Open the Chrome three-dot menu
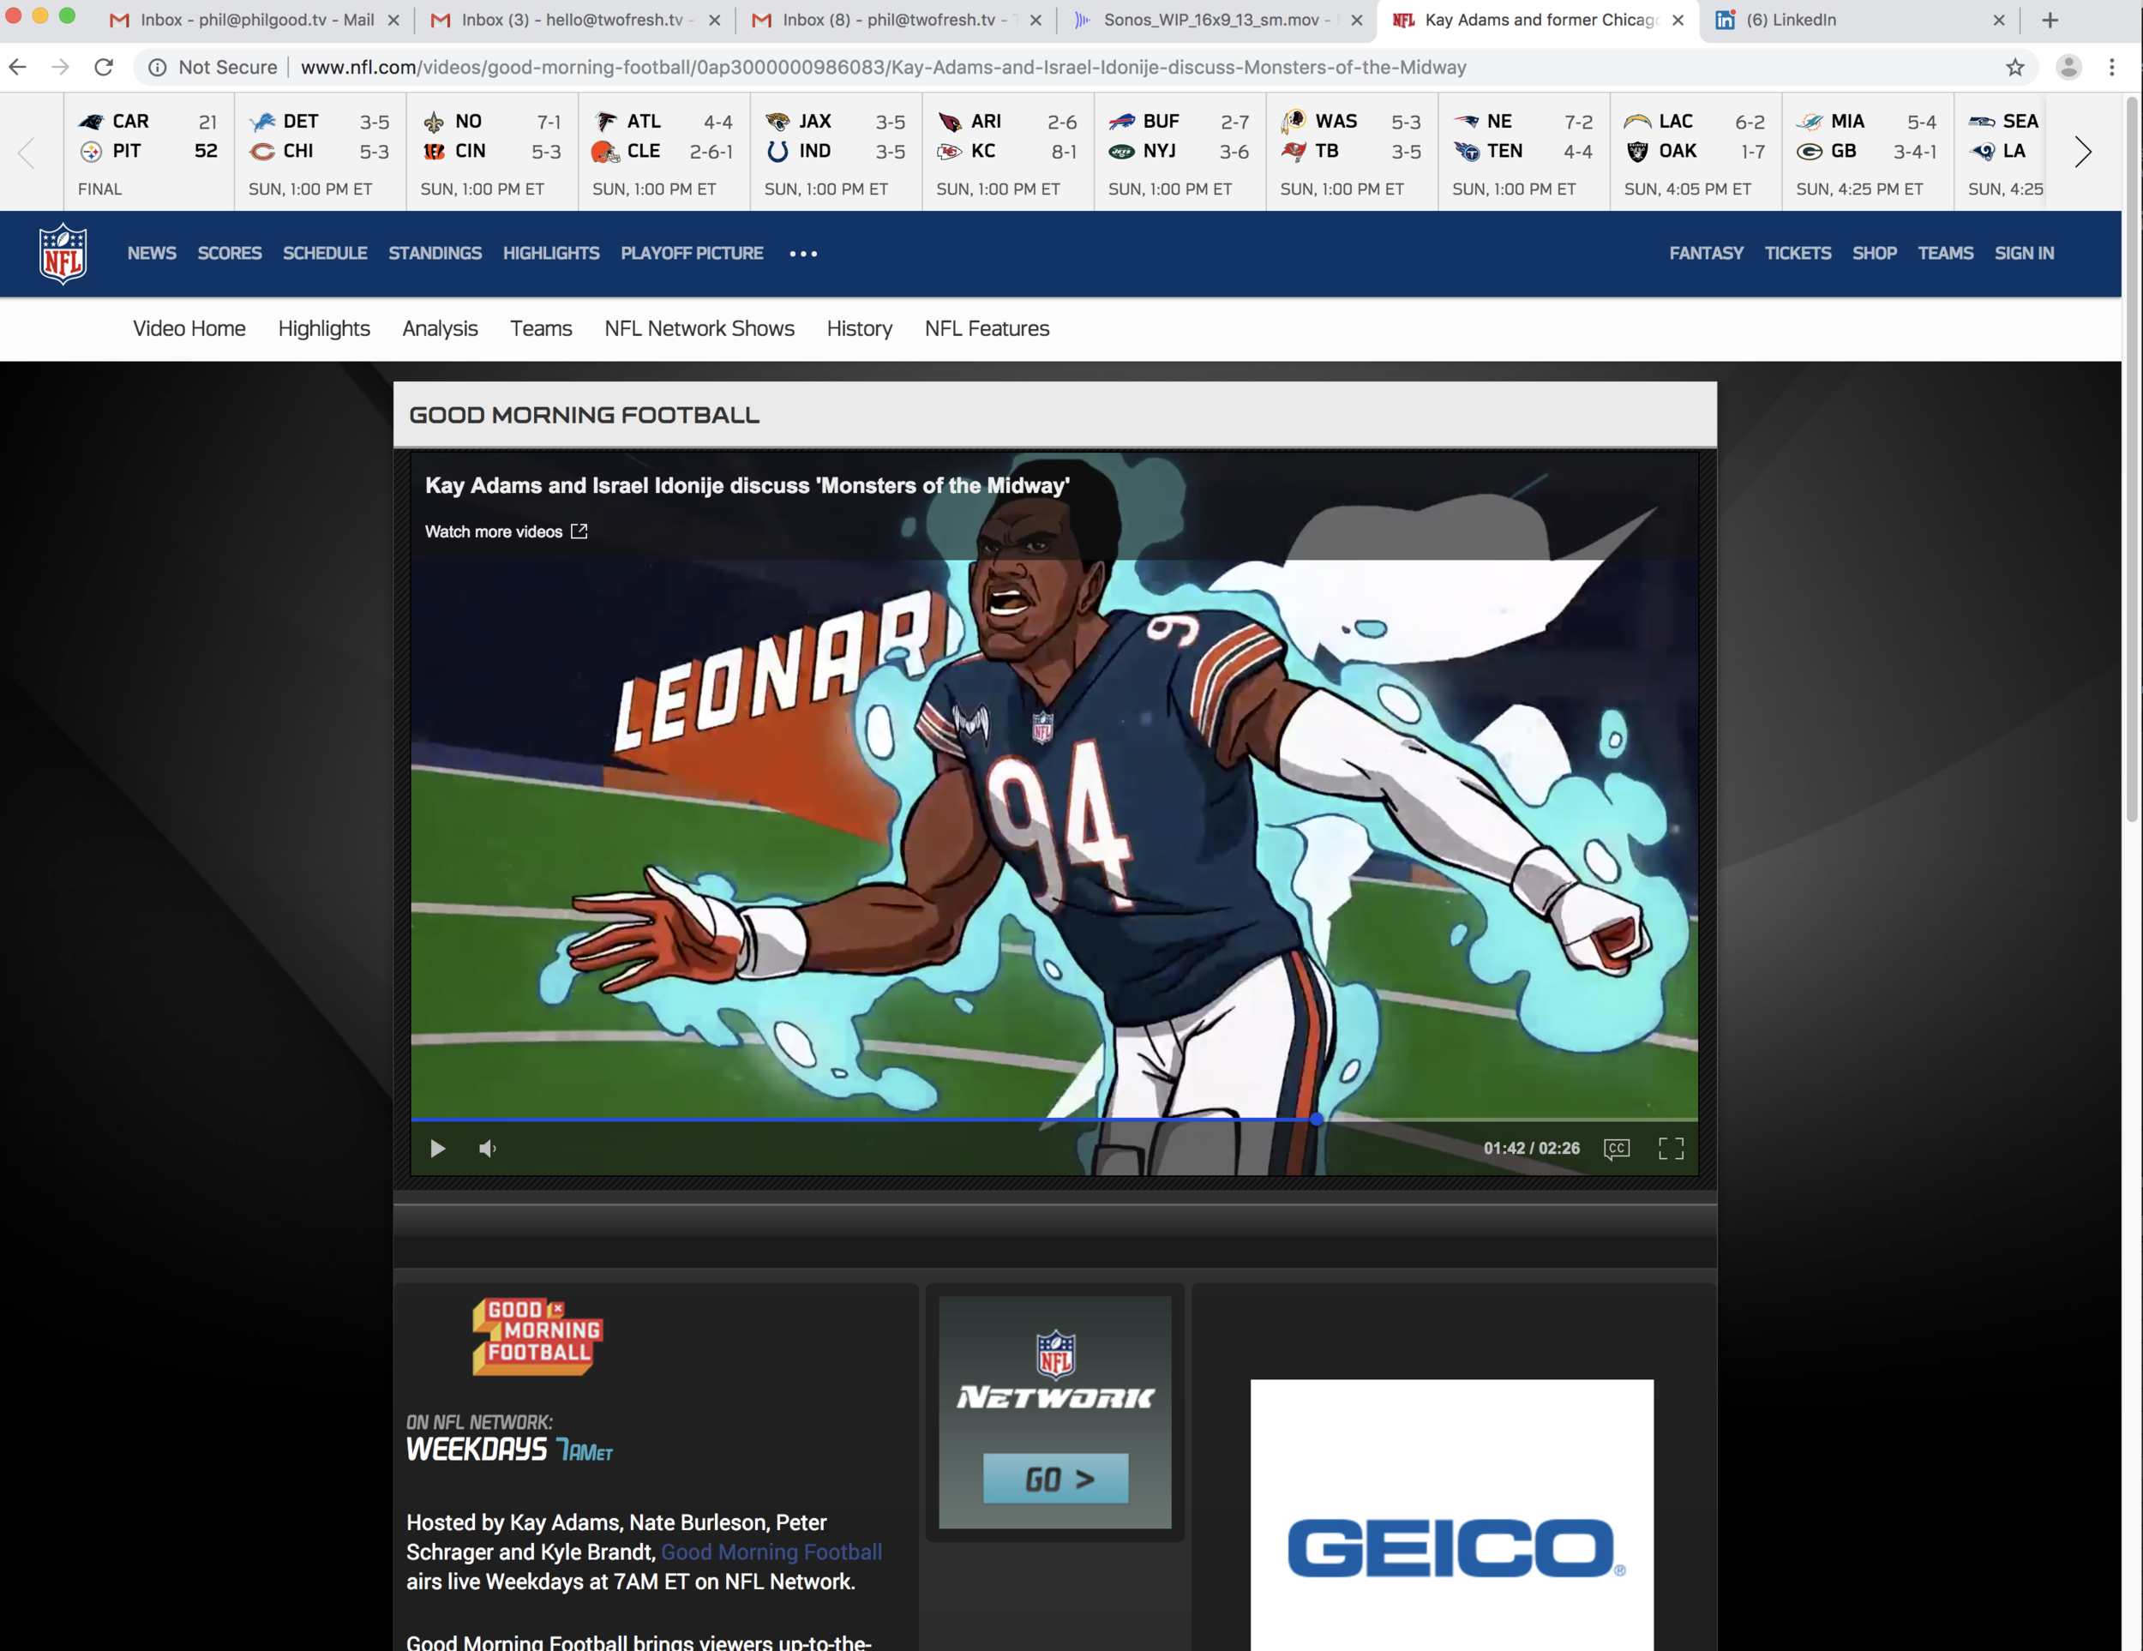 coord(2111,67)
